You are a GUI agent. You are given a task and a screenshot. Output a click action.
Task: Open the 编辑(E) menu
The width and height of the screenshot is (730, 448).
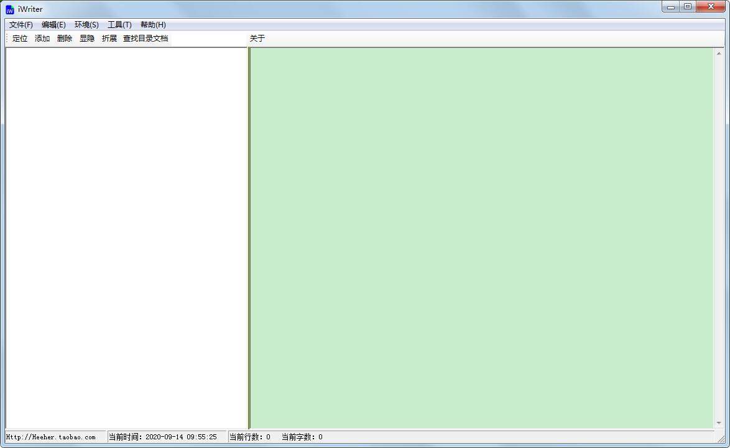click(x=53, y=24)
